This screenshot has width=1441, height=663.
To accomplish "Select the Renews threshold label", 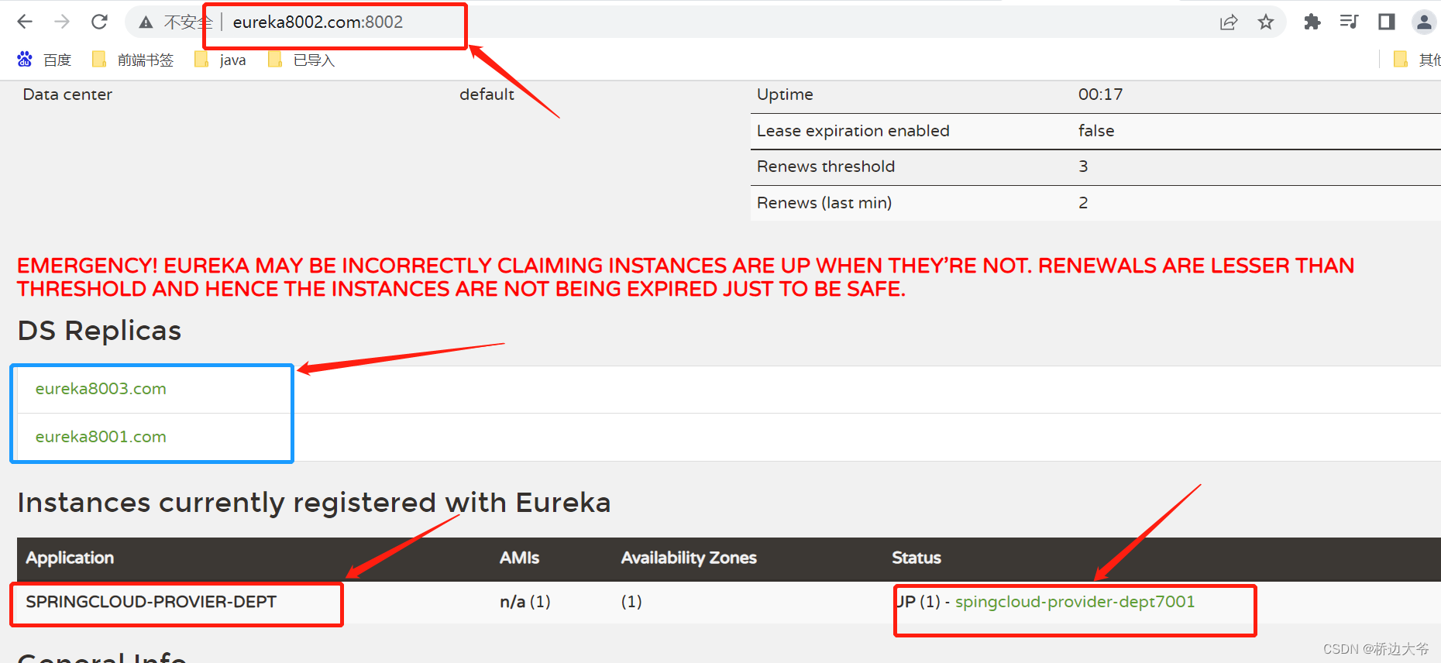I will point(826,167).
